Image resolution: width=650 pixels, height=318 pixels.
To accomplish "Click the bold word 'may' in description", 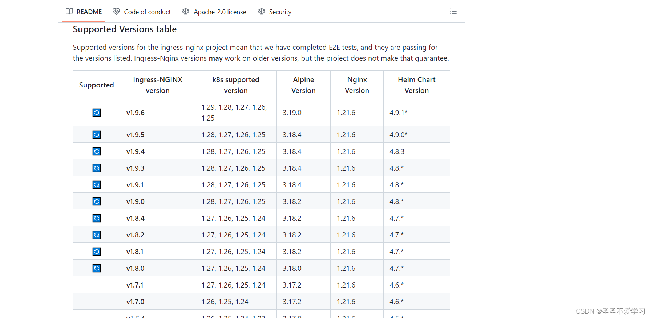I will coord(215,58).
